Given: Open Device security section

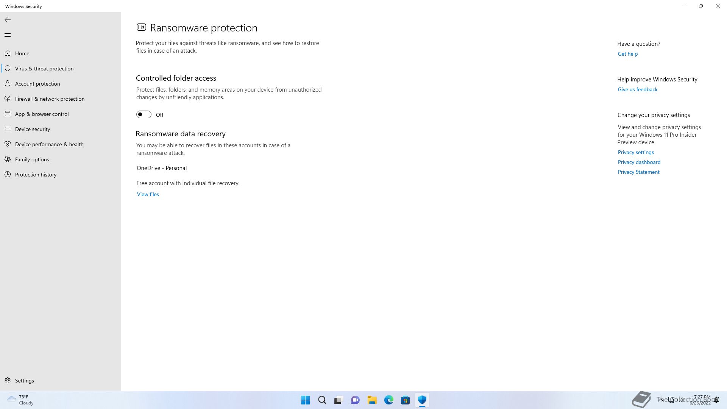Looking at the screenshot, I should click(x=61, y=129).
